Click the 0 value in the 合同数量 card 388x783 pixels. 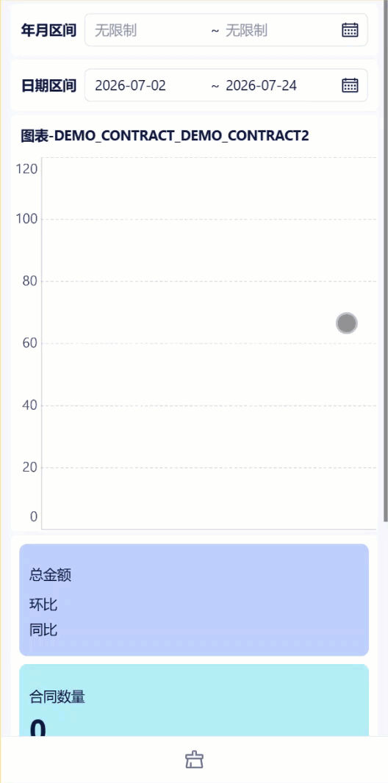(38, 728)
